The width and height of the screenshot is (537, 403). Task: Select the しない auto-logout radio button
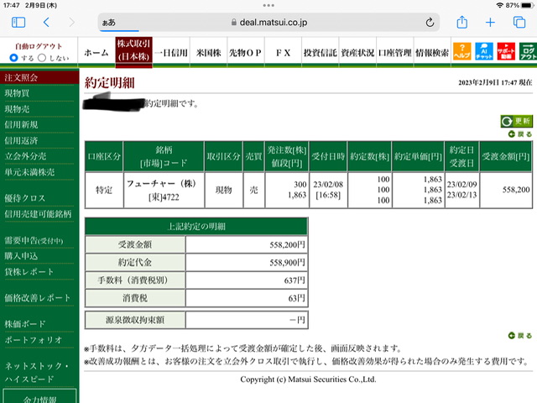(42, 58)
